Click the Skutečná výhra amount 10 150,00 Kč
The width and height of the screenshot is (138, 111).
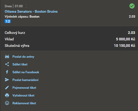(124, 46)
